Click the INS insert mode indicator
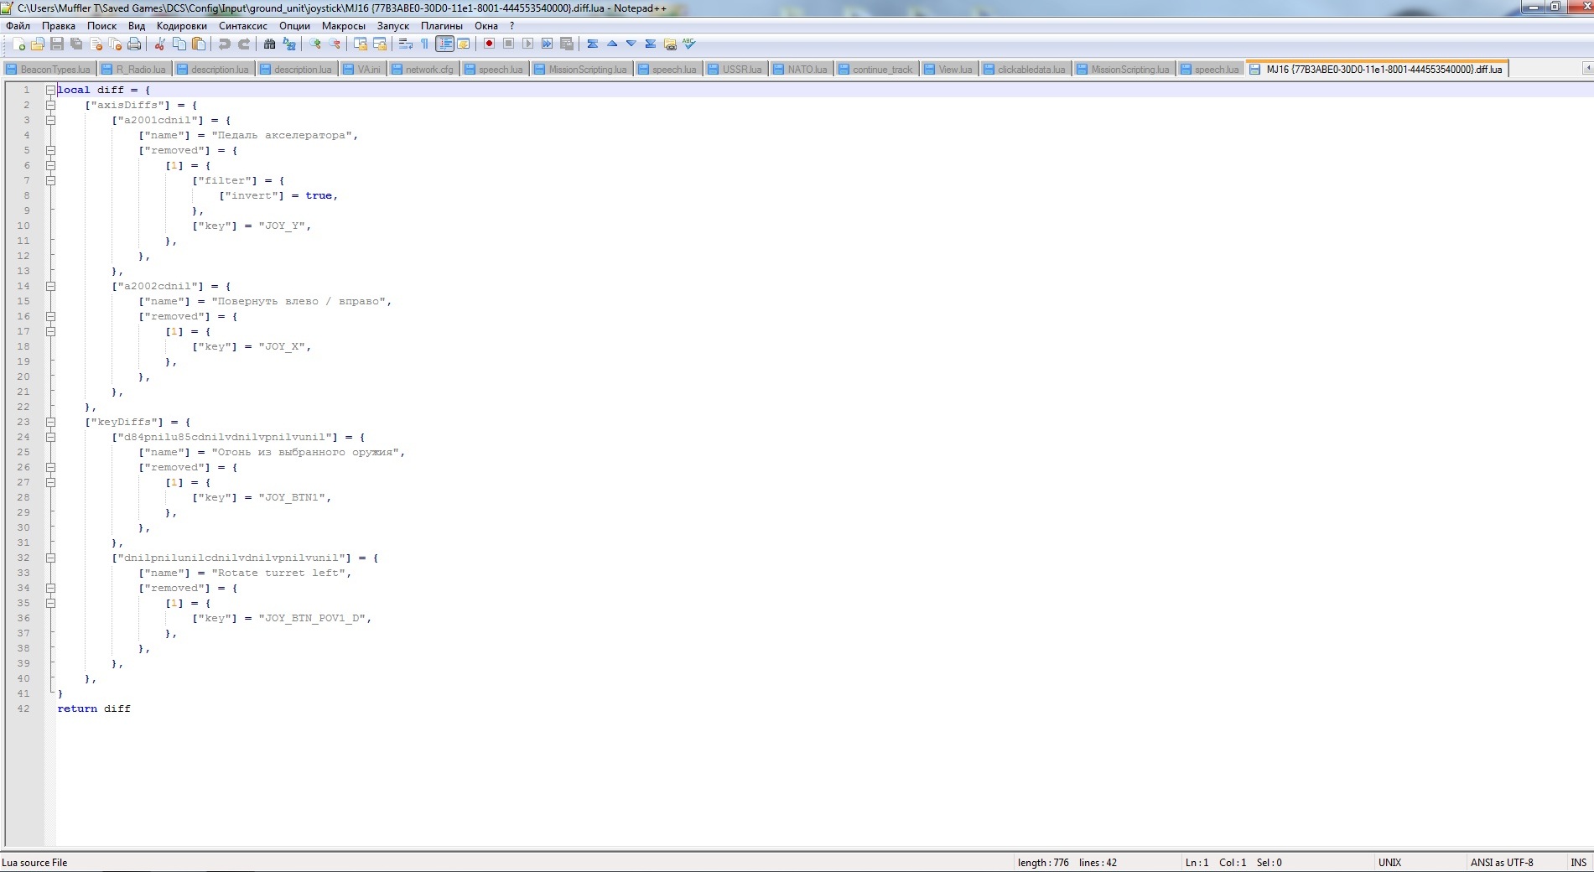Viewport: 1594px width, 872px height. [x=1579, y=863]
